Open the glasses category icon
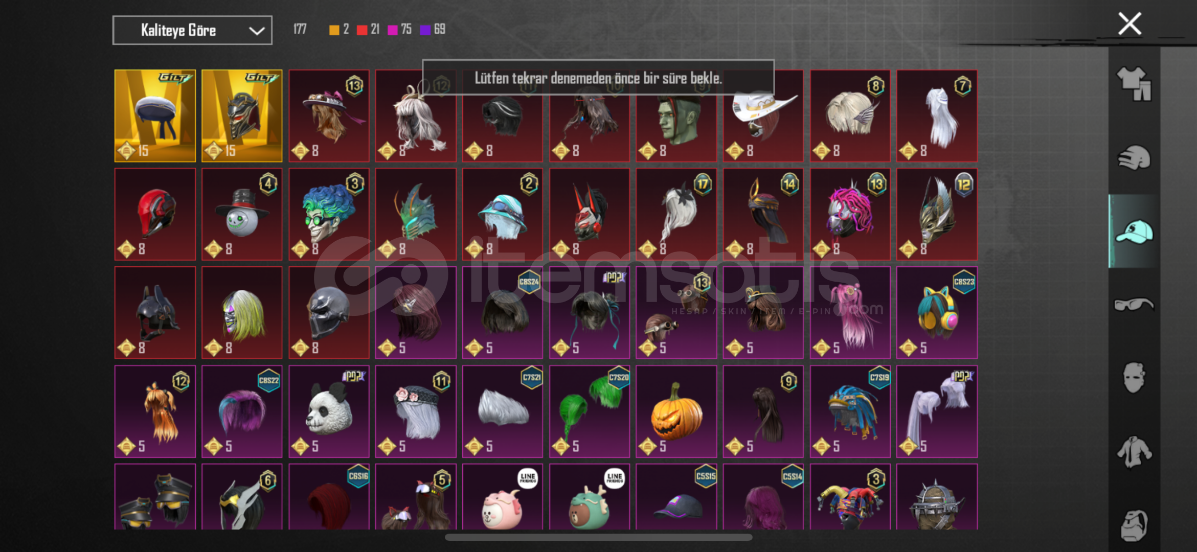The height and width of the screenshot is (552, 1197). coord(1134,305)
